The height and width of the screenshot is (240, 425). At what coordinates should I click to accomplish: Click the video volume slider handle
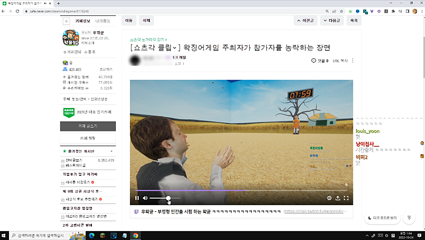click(x=168, y=198)
